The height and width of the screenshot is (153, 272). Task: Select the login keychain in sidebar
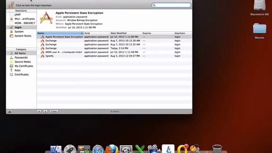(22, 27)
